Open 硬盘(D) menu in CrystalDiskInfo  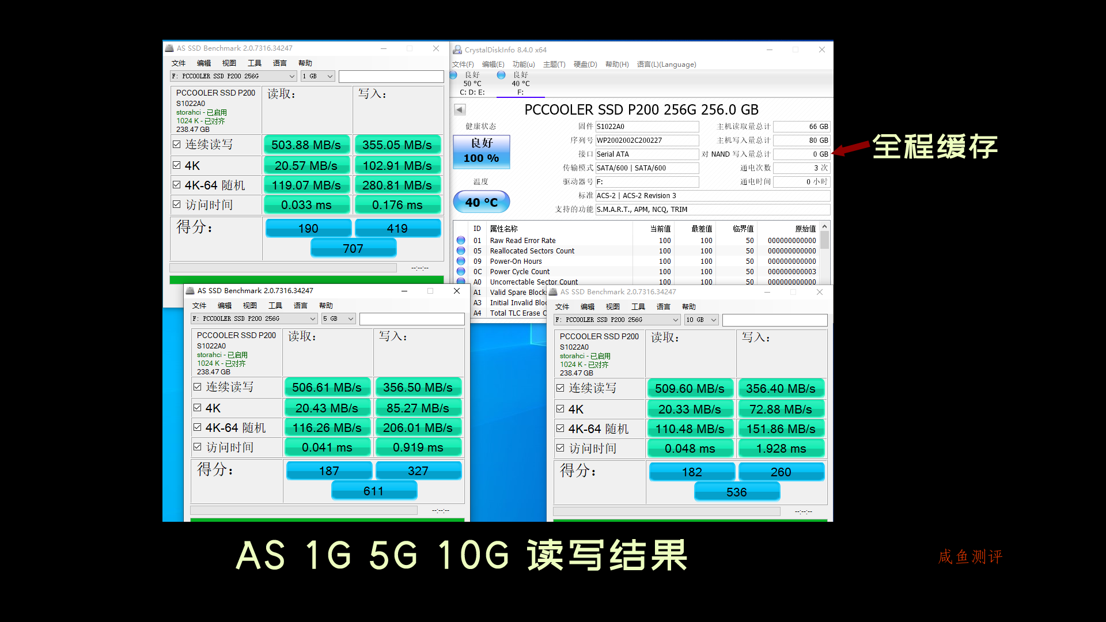pyautogui.click(x=585, y=65)
